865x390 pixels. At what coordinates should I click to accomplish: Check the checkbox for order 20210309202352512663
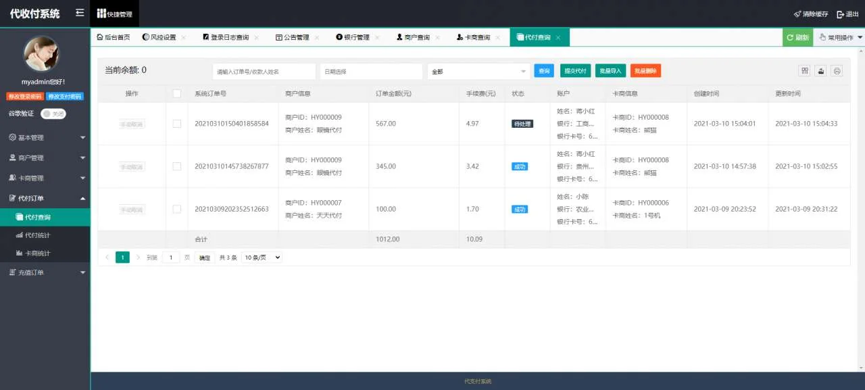click(177, 209)
